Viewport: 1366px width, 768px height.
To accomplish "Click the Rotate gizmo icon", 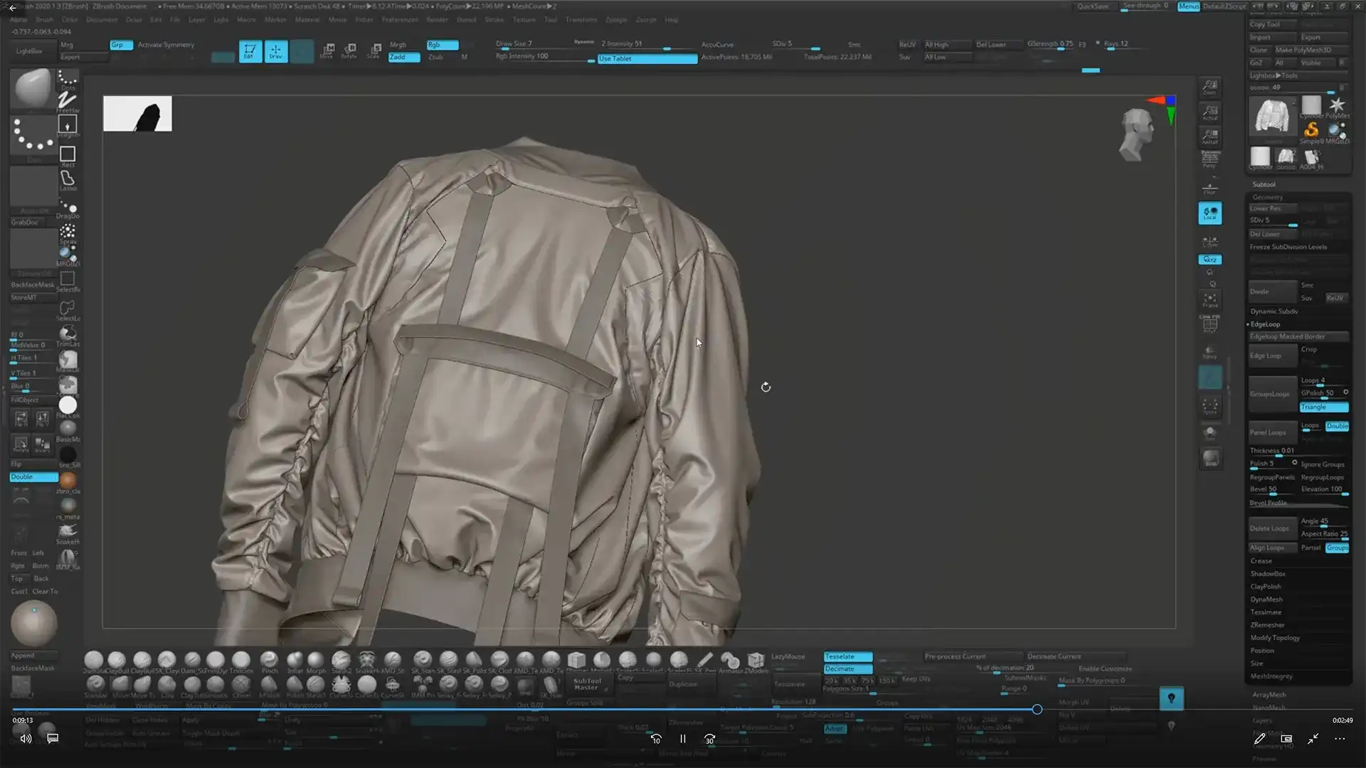I will point(349,50).
